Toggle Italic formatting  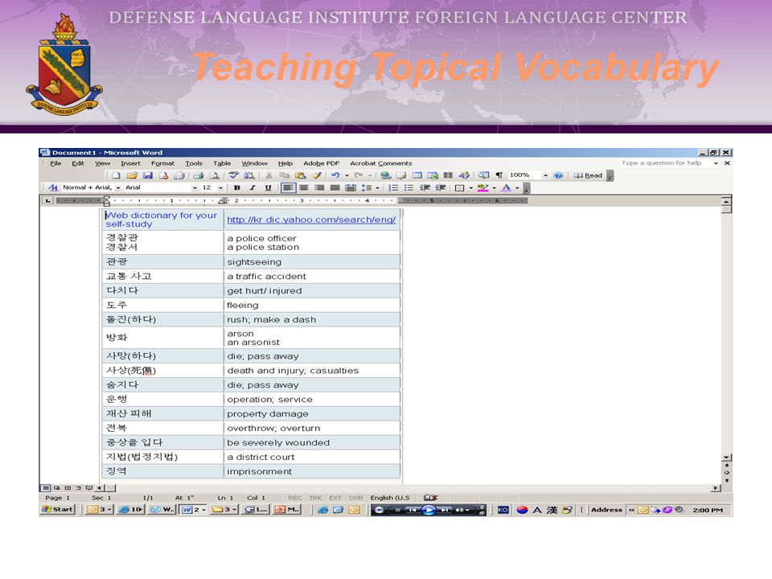[x=253, y=187]
